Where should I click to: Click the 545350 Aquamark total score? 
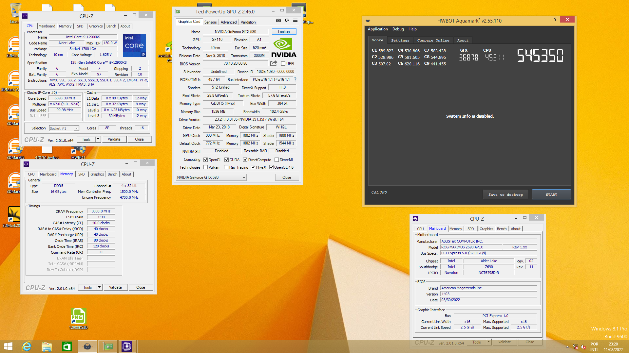(541, 55)
